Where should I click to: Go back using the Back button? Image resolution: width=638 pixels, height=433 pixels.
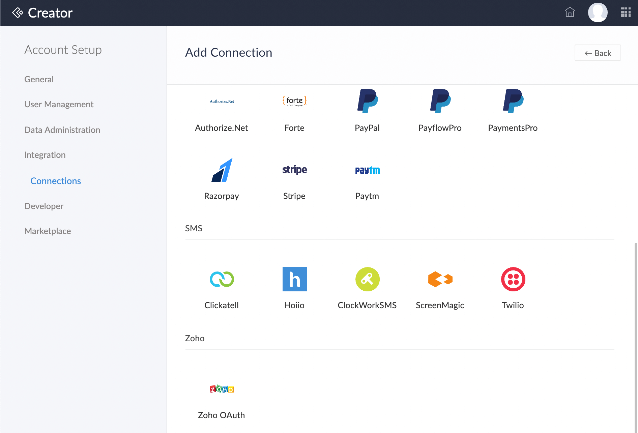click(598, 53)
